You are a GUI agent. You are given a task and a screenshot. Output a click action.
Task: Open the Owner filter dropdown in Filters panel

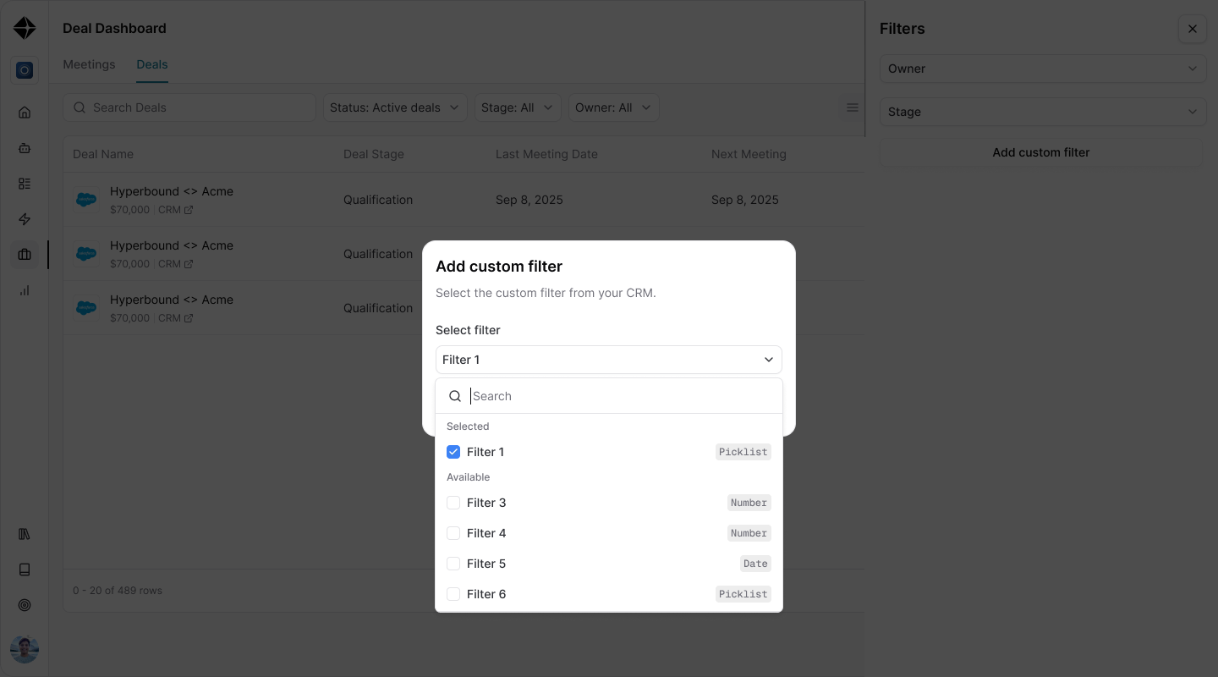click(x=1043, y=69)
